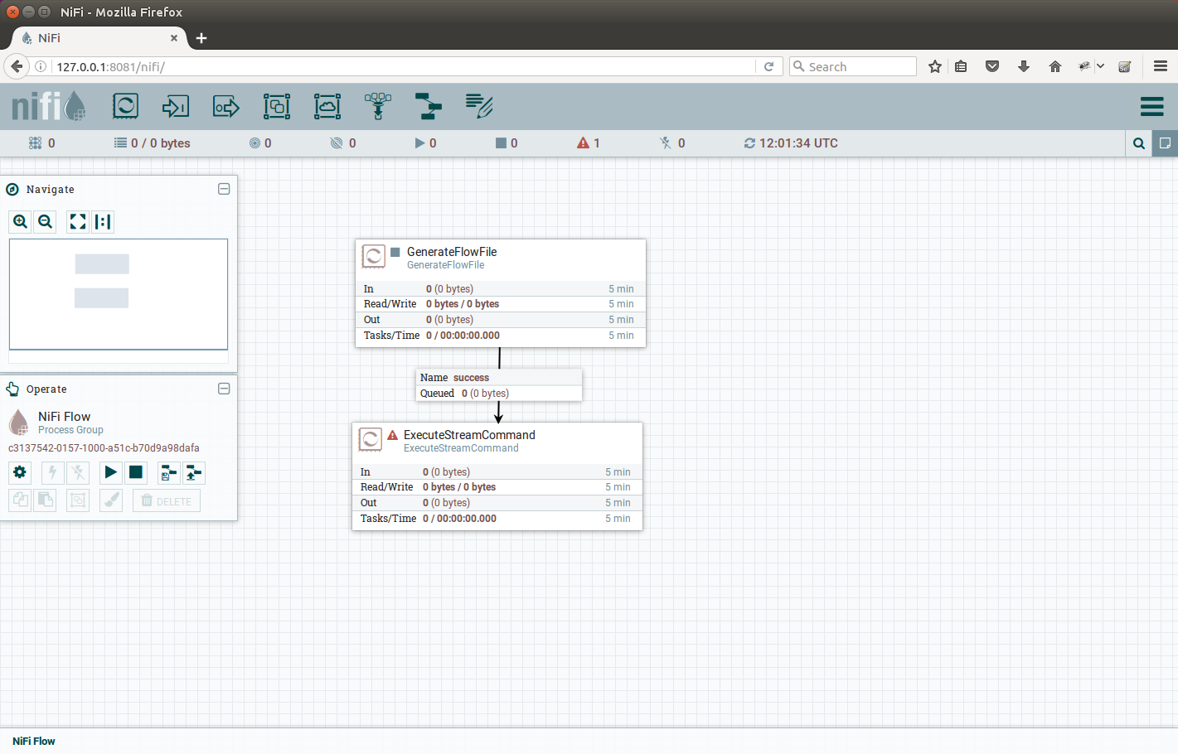The image size is (1178, 754).
Task: Click the Input Port toolbar icon
Action: 176,106
